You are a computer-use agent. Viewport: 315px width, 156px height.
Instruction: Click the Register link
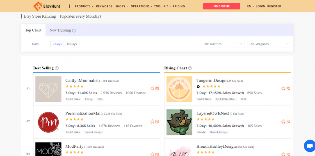(274, 6)
